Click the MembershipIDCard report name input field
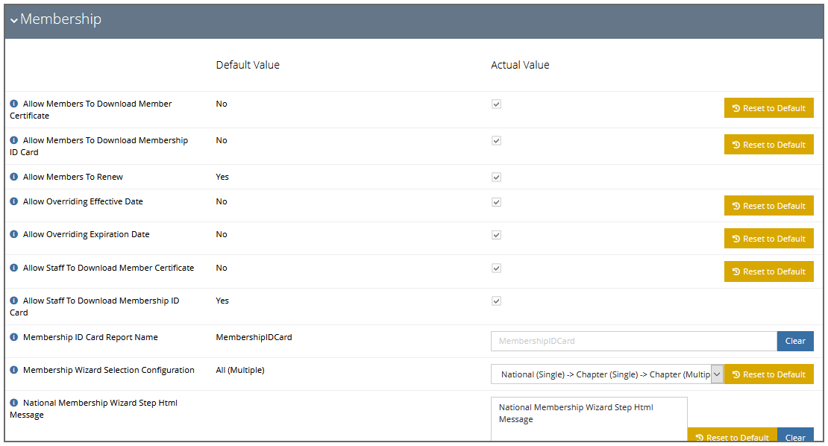The width and height of the screenshot is (828, 446). coord(634,341)
